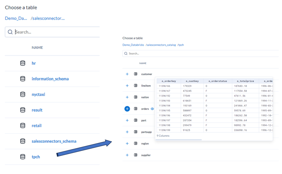282x174 pixels.
Task: Add the nation table with plus icon
Action: pyautogui.click(x=127, y=97)
